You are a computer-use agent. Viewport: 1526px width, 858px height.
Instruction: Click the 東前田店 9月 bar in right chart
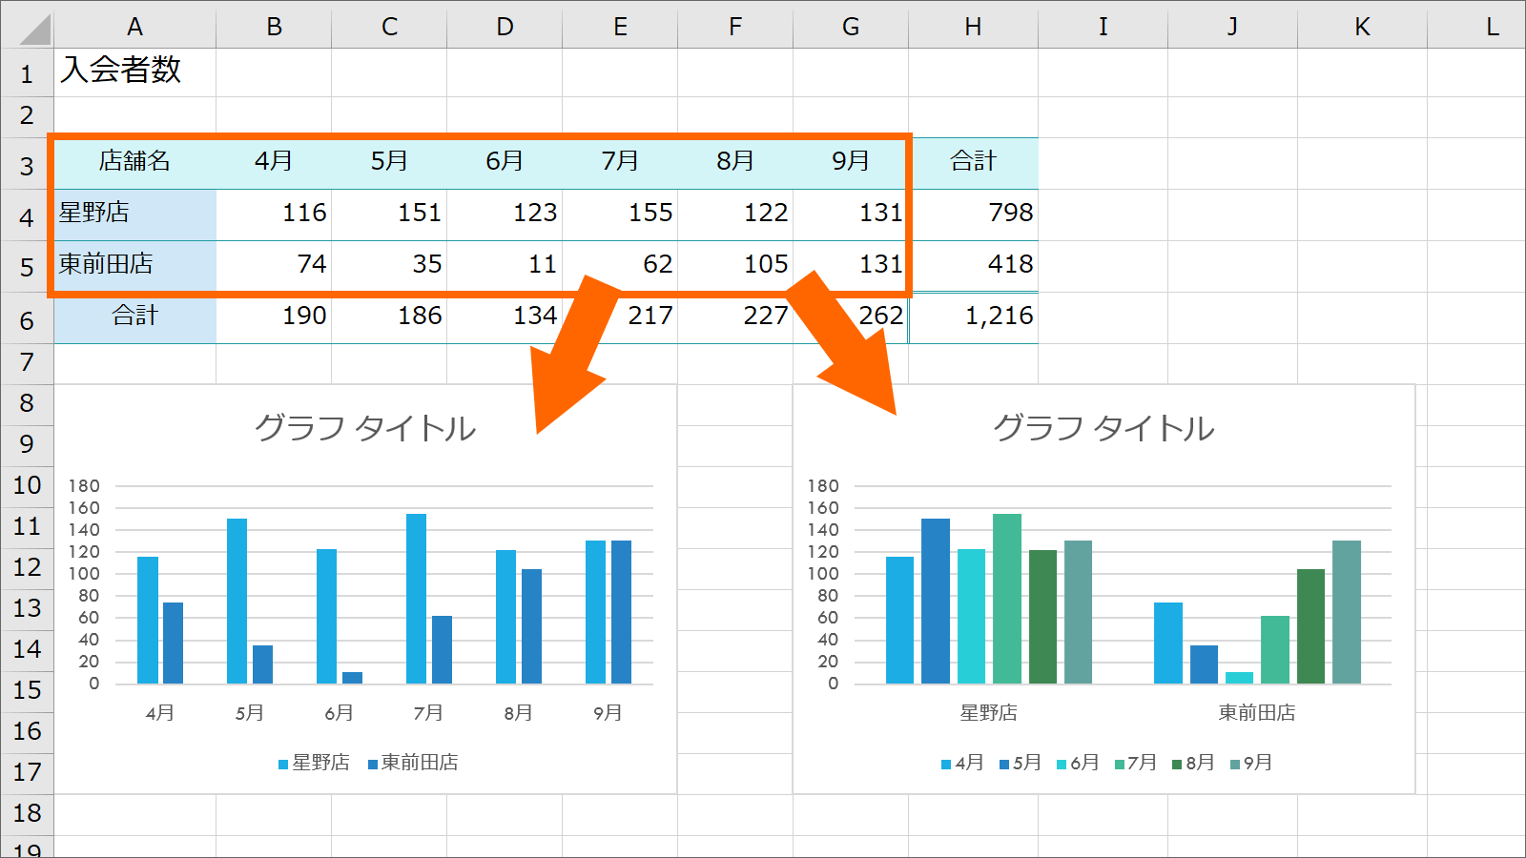[1347, 612]
